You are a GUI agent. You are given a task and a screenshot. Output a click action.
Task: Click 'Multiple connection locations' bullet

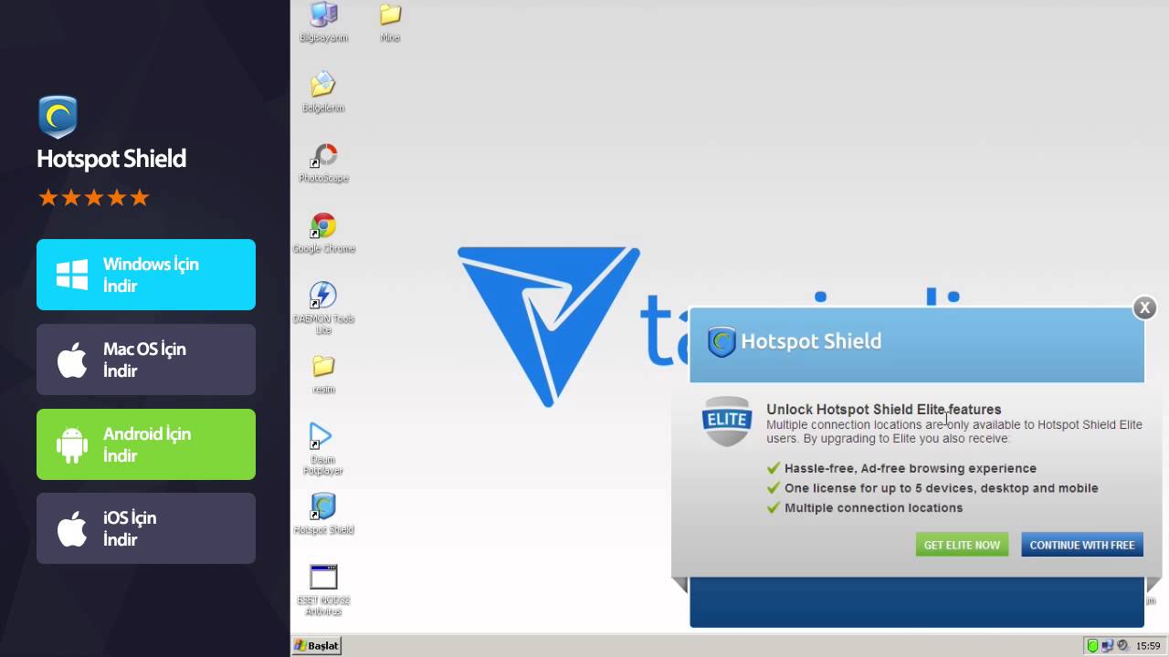tap(873, 507)
